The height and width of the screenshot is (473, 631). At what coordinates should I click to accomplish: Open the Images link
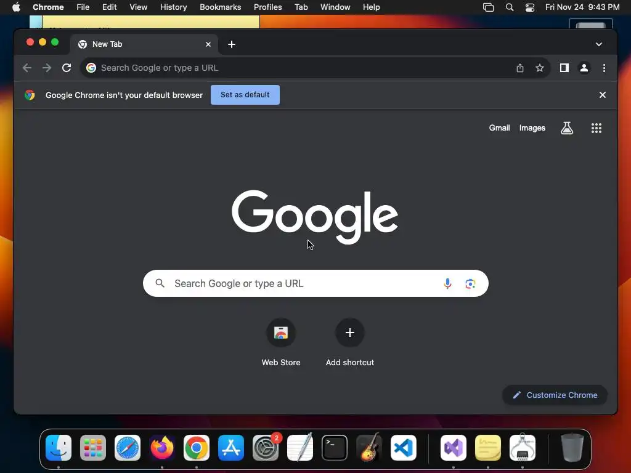[x=532, y=128]
